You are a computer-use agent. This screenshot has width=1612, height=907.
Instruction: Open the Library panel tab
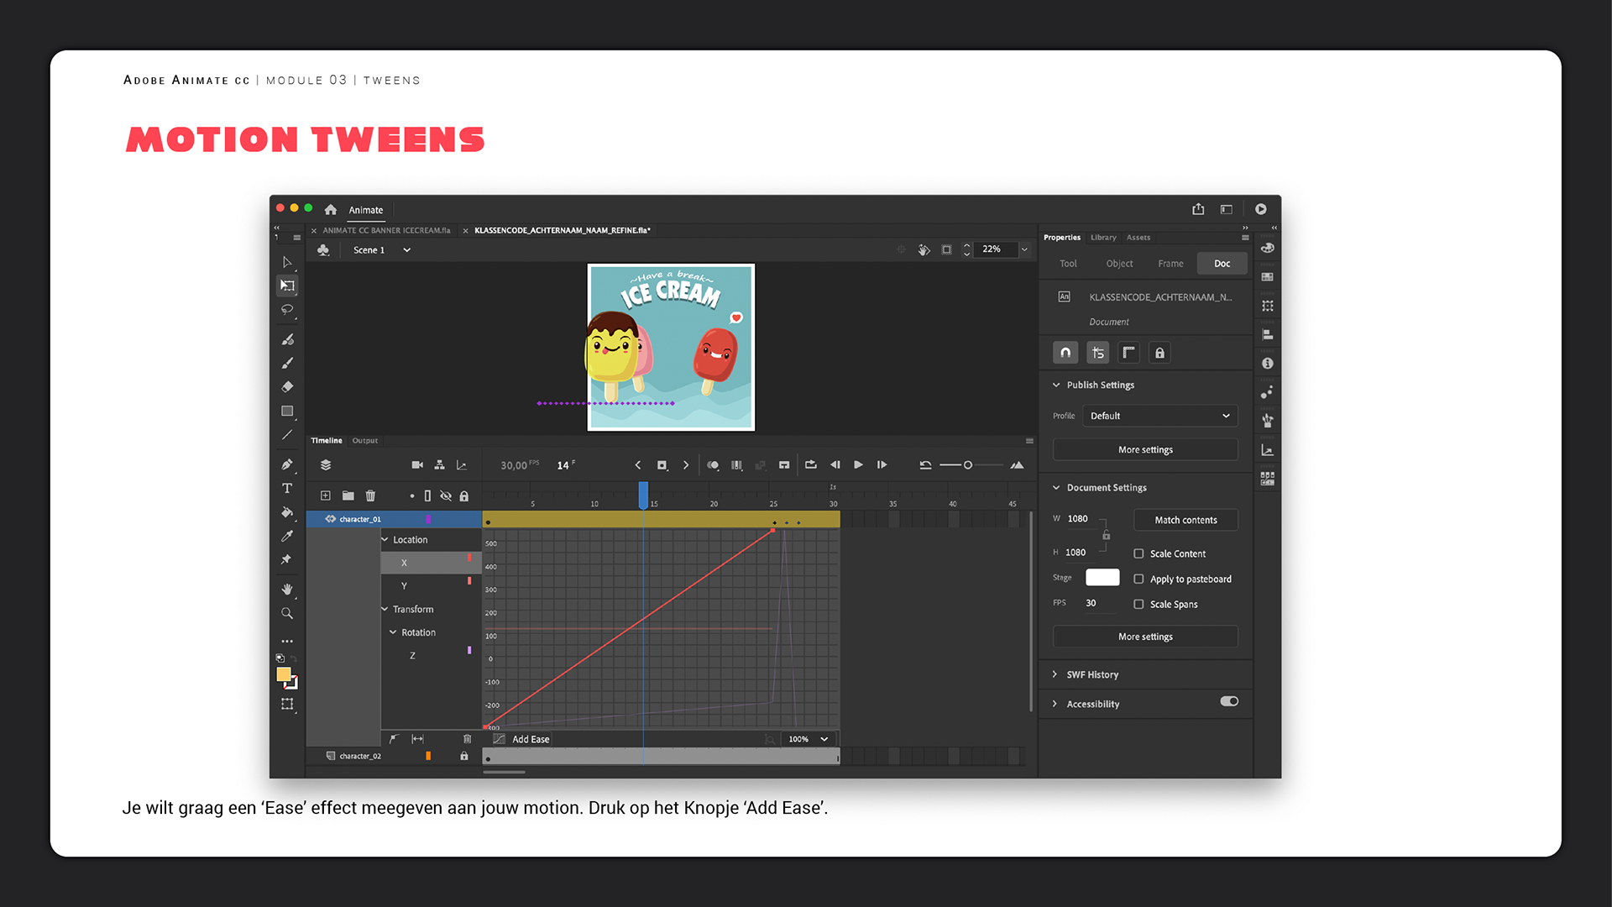coord(1103,238)
